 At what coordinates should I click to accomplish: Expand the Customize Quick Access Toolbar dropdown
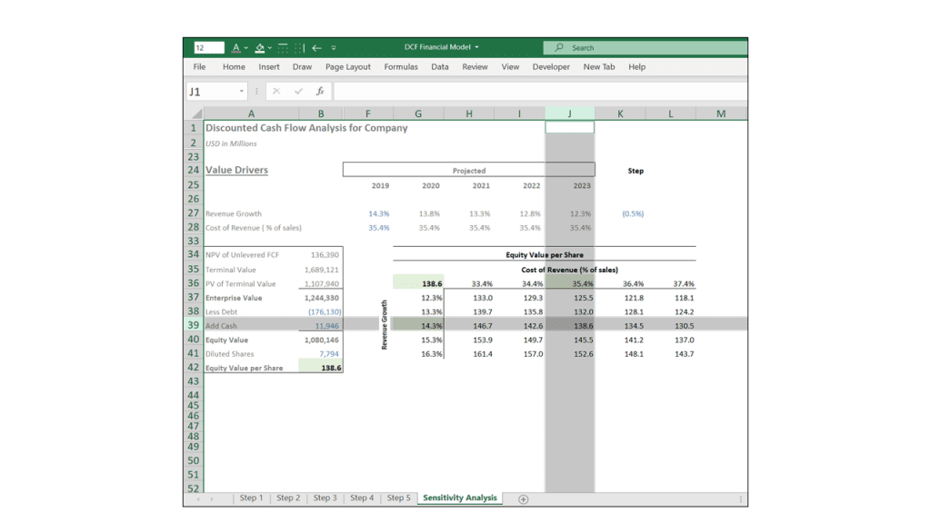(335, 48)
